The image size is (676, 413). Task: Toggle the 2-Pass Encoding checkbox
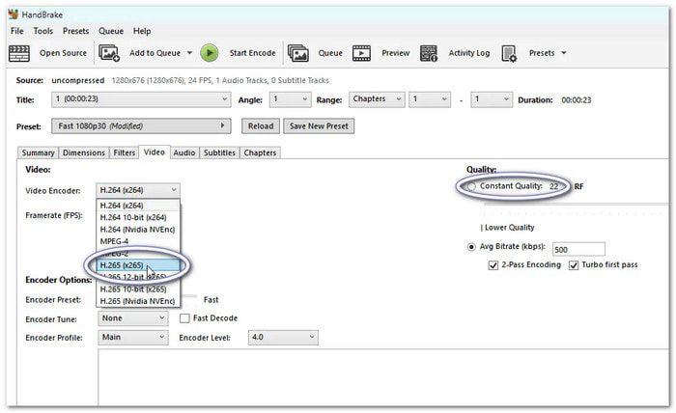[493, 265]
